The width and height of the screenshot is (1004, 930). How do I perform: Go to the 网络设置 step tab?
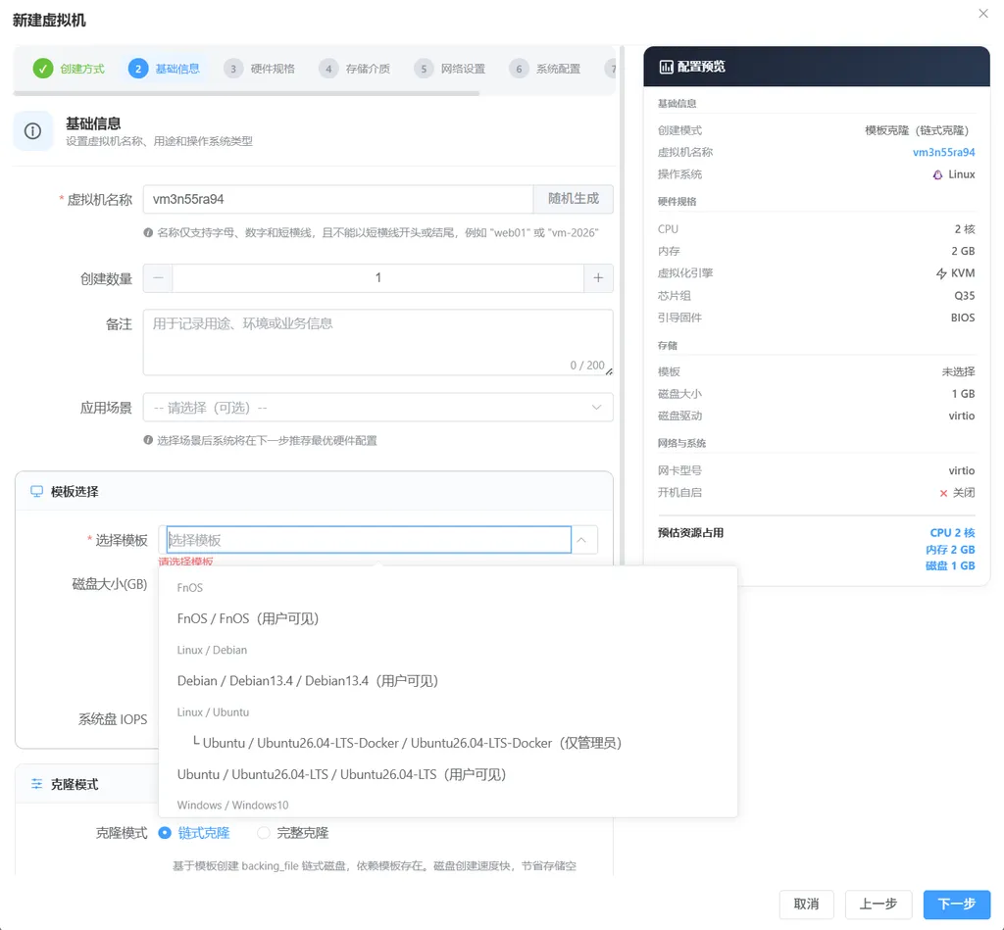[449, 69]
